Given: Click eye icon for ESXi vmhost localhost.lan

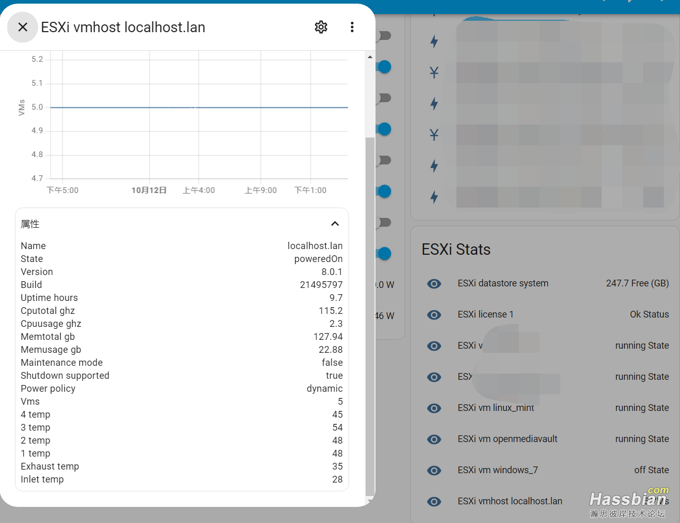Looking at the screenshot, I should click(x=434, y=502).
